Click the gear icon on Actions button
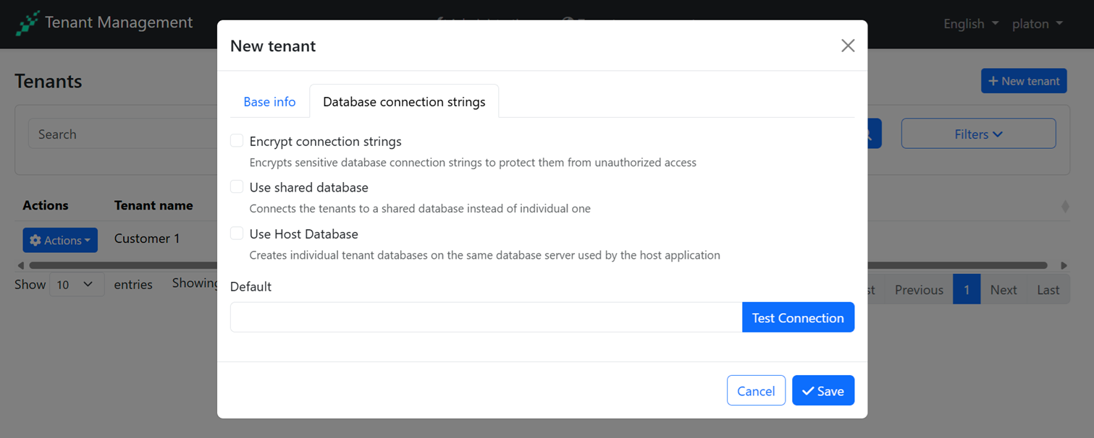1094x438 pixels. [x=35, y=241]
